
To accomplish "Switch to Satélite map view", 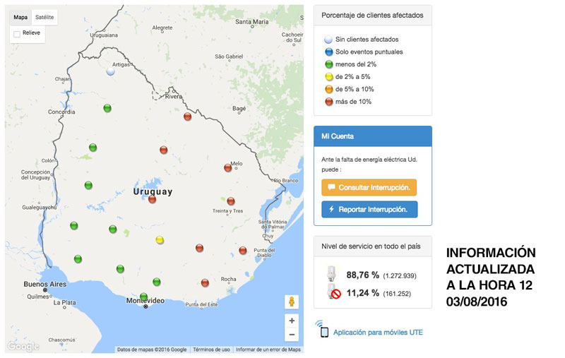I will [45, 17].
